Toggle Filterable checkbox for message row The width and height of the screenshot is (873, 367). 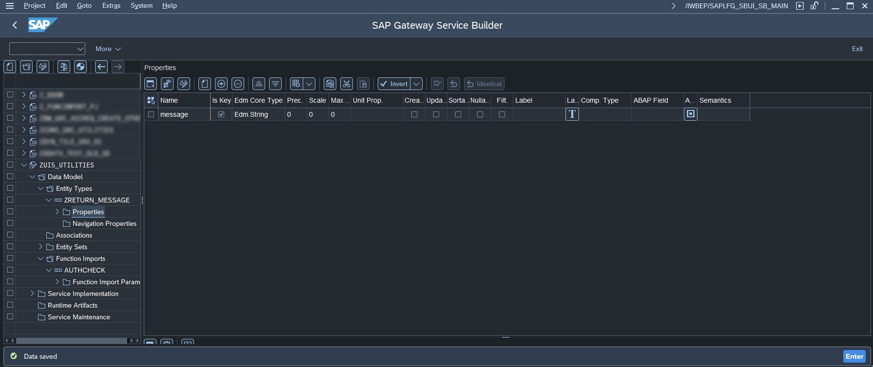[502, 114]
